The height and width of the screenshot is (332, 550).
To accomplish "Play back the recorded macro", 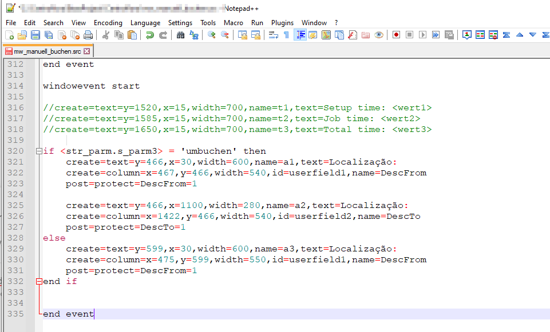I will click(423, 35).
